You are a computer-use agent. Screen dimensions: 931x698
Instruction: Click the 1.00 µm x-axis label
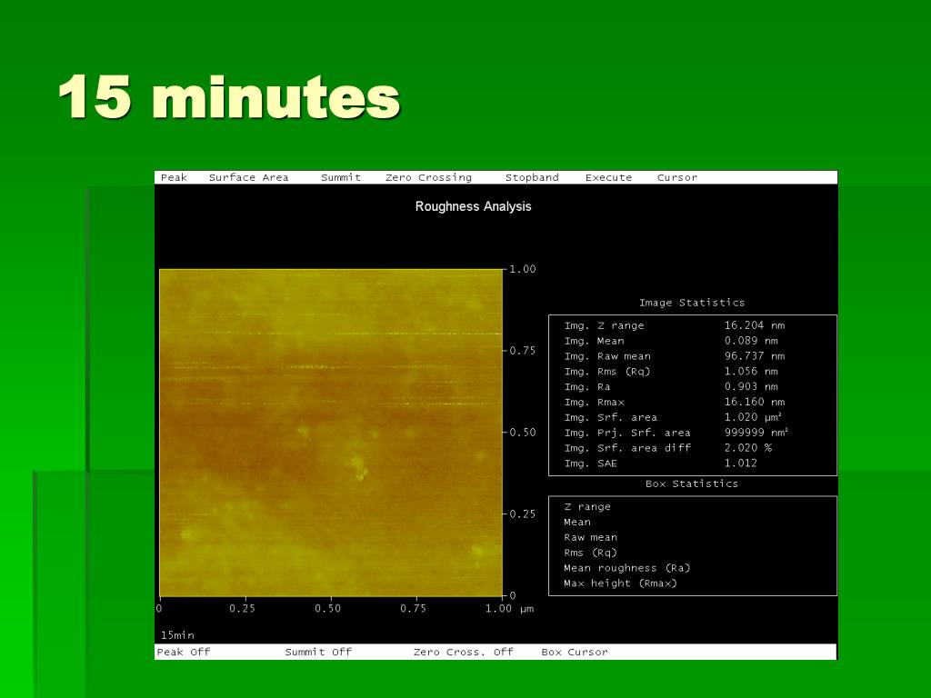coord(509,608)
